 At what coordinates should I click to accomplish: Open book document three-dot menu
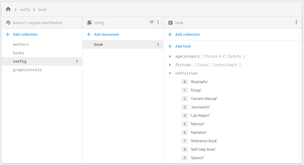coord(296,22)
